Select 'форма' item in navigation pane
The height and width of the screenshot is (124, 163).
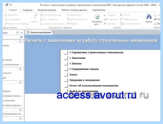point(7,91)
